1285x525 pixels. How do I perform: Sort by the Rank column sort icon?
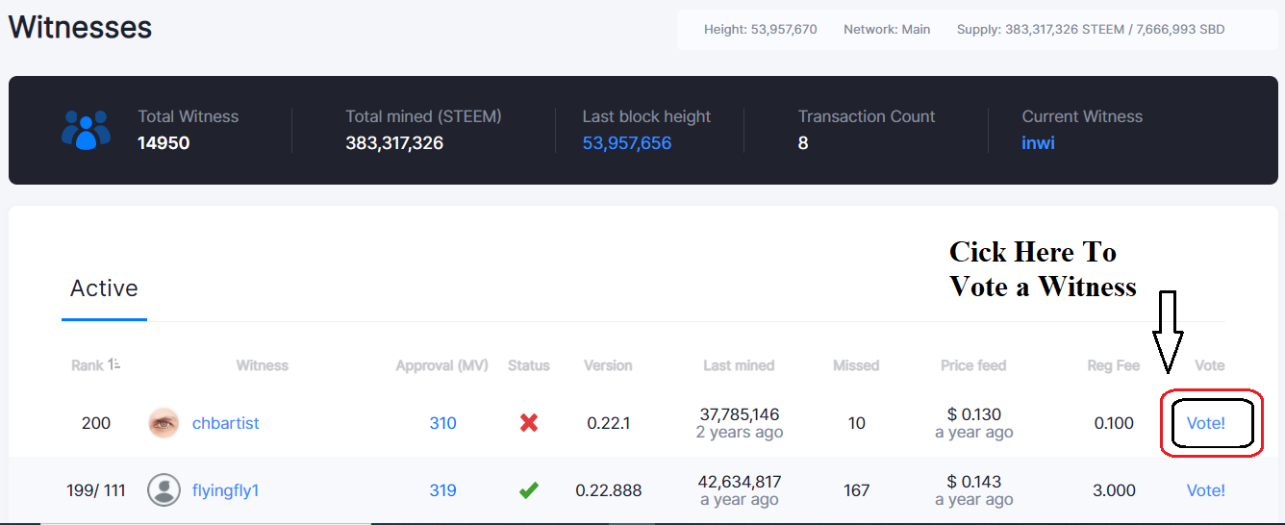[114, 364]
